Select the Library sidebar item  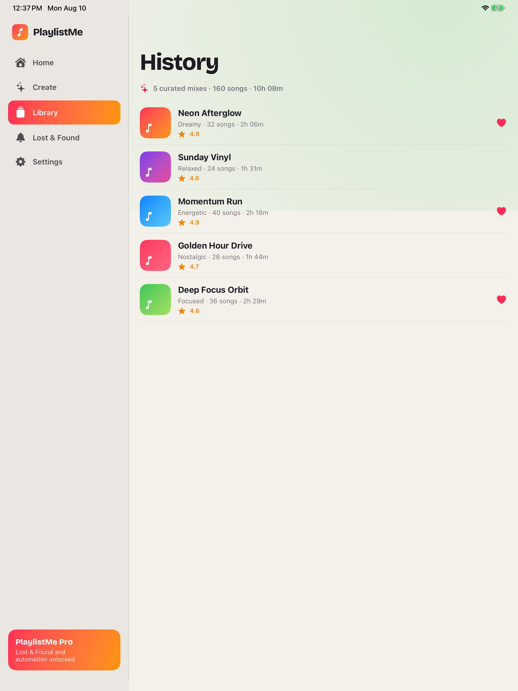tap(64, 112)
